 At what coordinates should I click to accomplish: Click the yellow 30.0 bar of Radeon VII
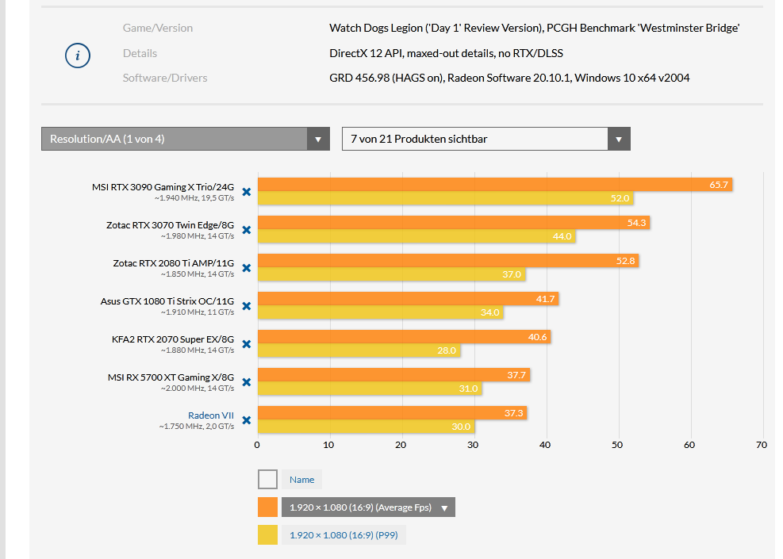[367, 427]
